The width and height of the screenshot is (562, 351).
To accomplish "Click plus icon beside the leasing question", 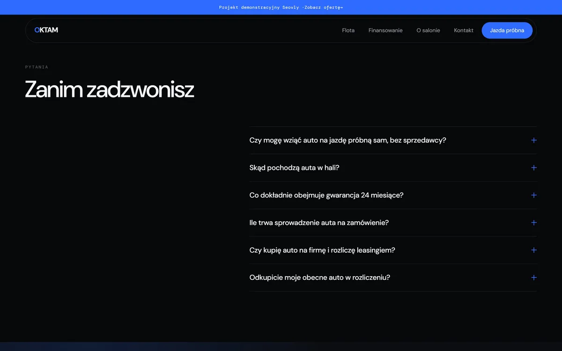I will 534,250.
